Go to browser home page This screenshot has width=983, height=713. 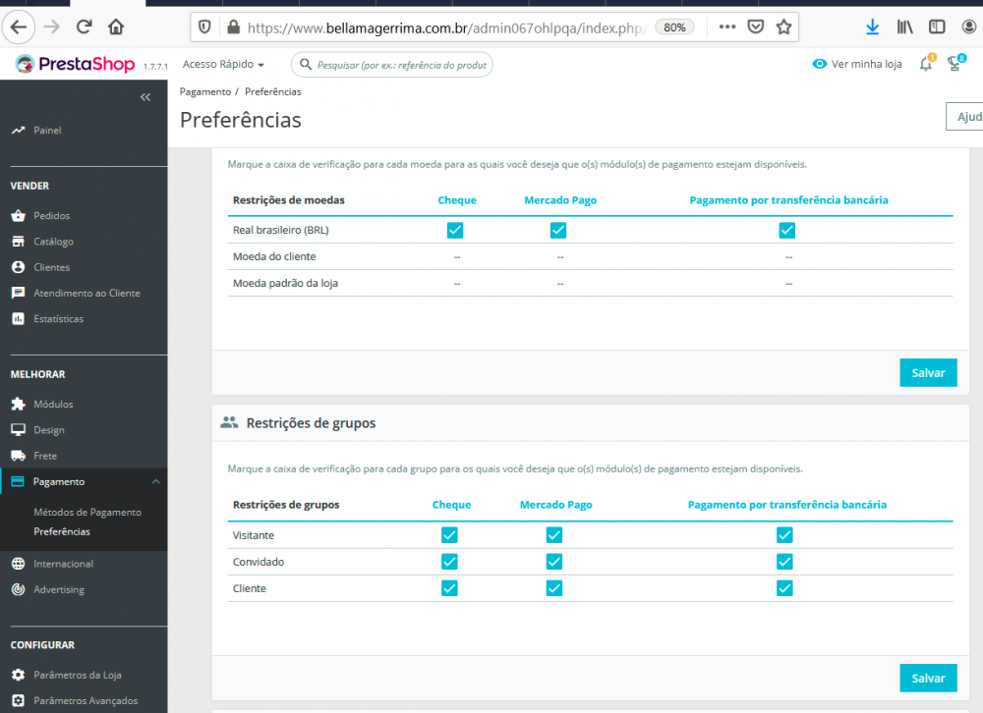116,27
